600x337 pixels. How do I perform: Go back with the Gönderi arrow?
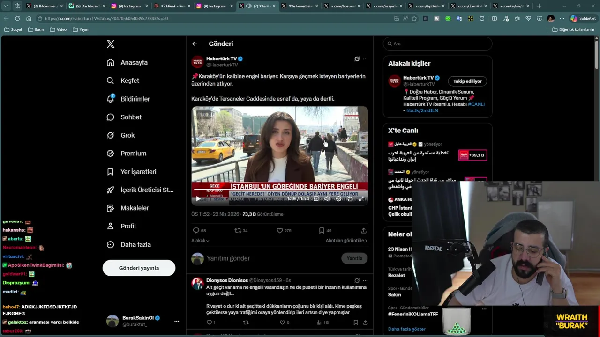195,44
